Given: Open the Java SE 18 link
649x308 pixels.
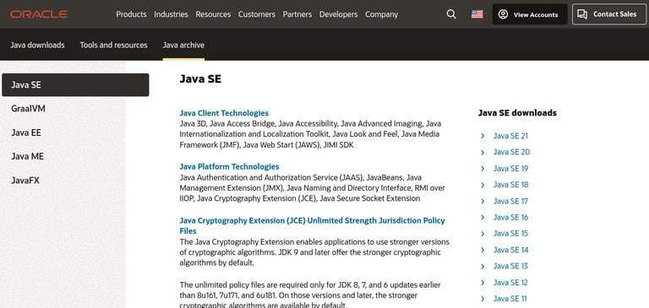Looking at the screenshot, I should coord(510,185).
